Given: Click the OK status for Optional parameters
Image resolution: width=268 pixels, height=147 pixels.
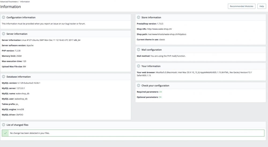Looking at the screenshot, I should click(160, 97).
